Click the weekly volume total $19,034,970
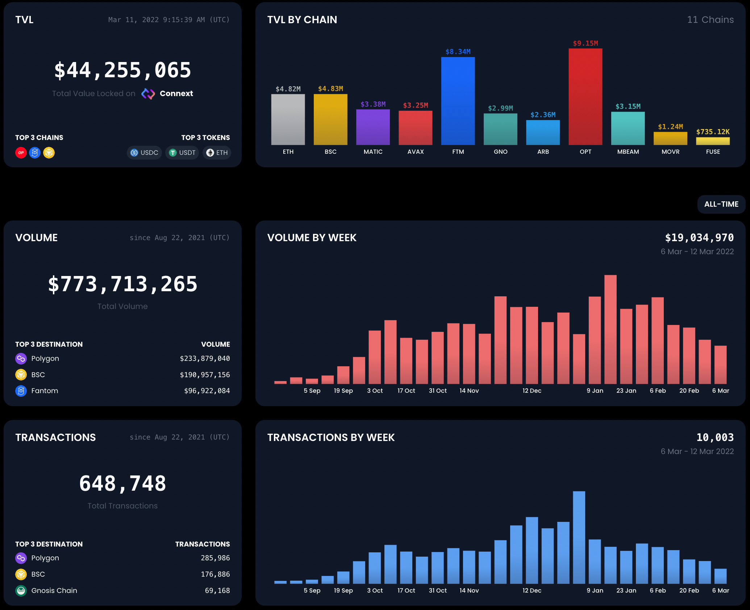The height and width of the screenshot is (610, 750). [699, 238]
